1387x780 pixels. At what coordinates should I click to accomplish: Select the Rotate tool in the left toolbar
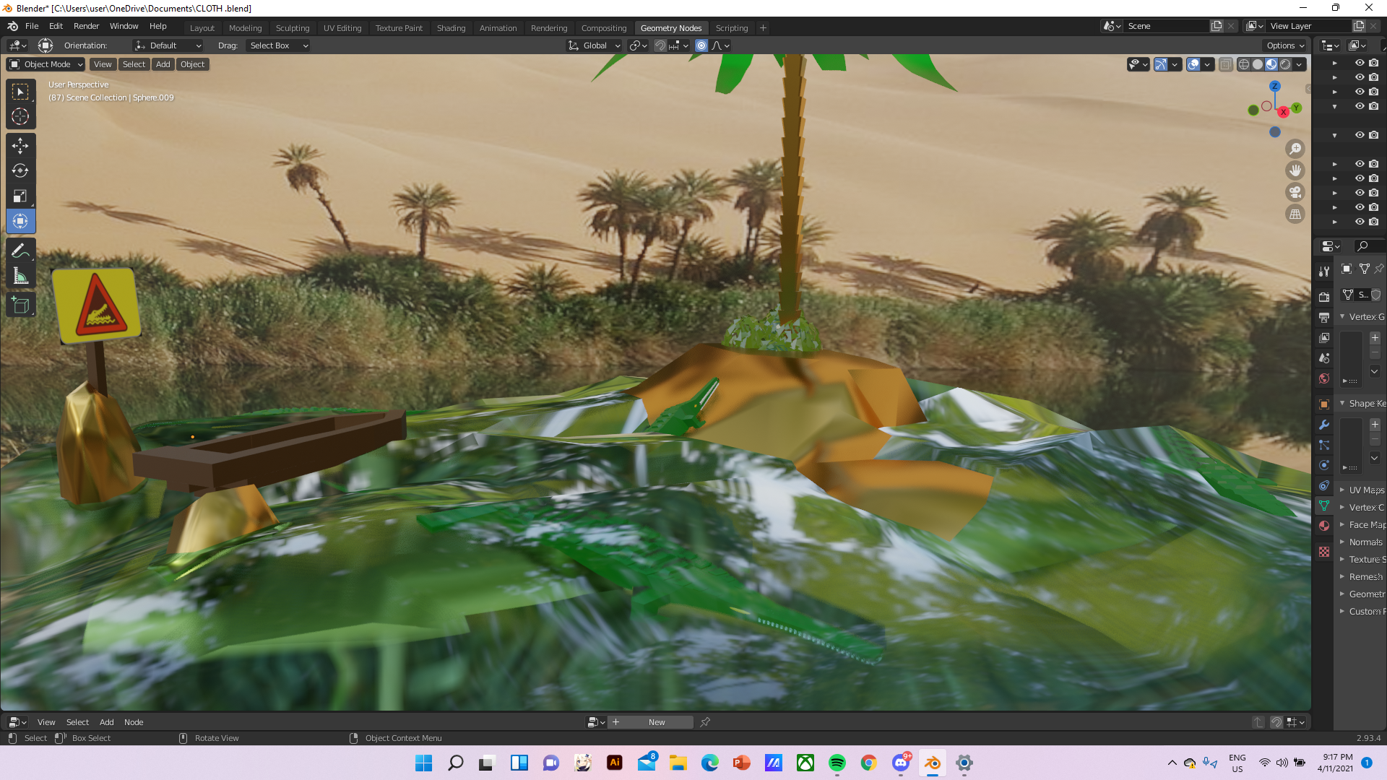(x=20, y=170)
